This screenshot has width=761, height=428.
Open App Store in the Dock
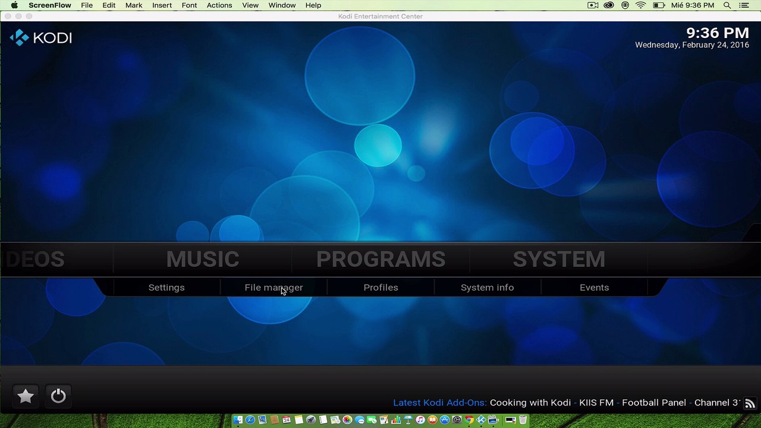coord(445,420)
